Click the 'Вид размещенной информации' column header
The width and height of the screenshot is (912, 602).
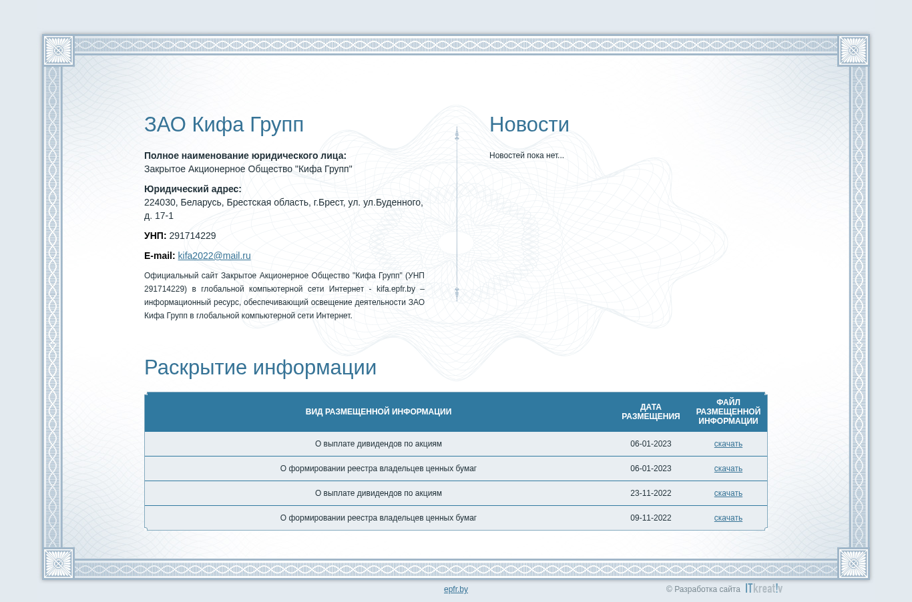tap(379, 412)
